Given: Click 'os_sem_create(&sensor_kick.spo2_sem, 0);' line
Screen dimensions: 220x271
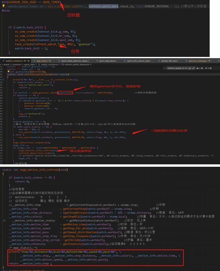Looking at the screenshot, I should pyautogui.click(x=47, y=40).
